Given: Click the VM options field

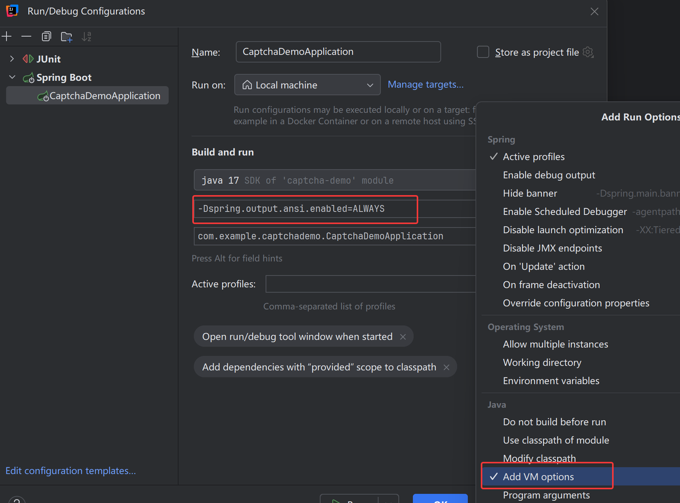Looking at the screenshot, I should pos(335,209).
